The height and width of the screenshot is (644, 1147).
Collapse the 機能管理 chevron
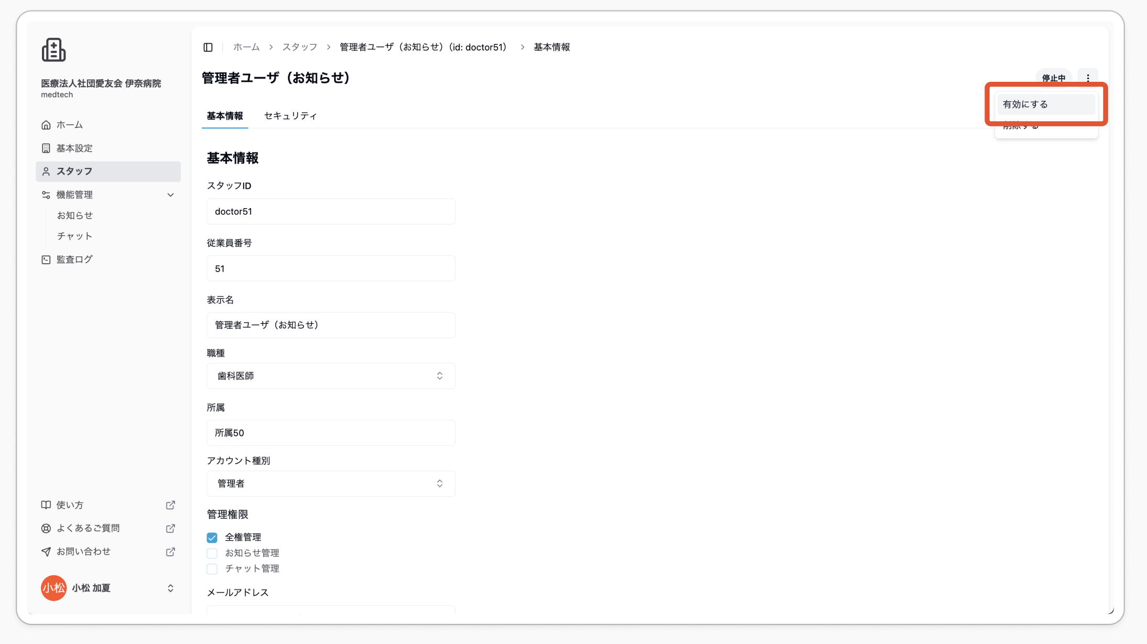tap(170, 195)
